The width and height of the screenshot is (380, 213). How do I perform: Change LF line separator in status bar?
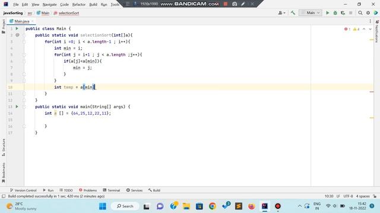click(338, 196)
